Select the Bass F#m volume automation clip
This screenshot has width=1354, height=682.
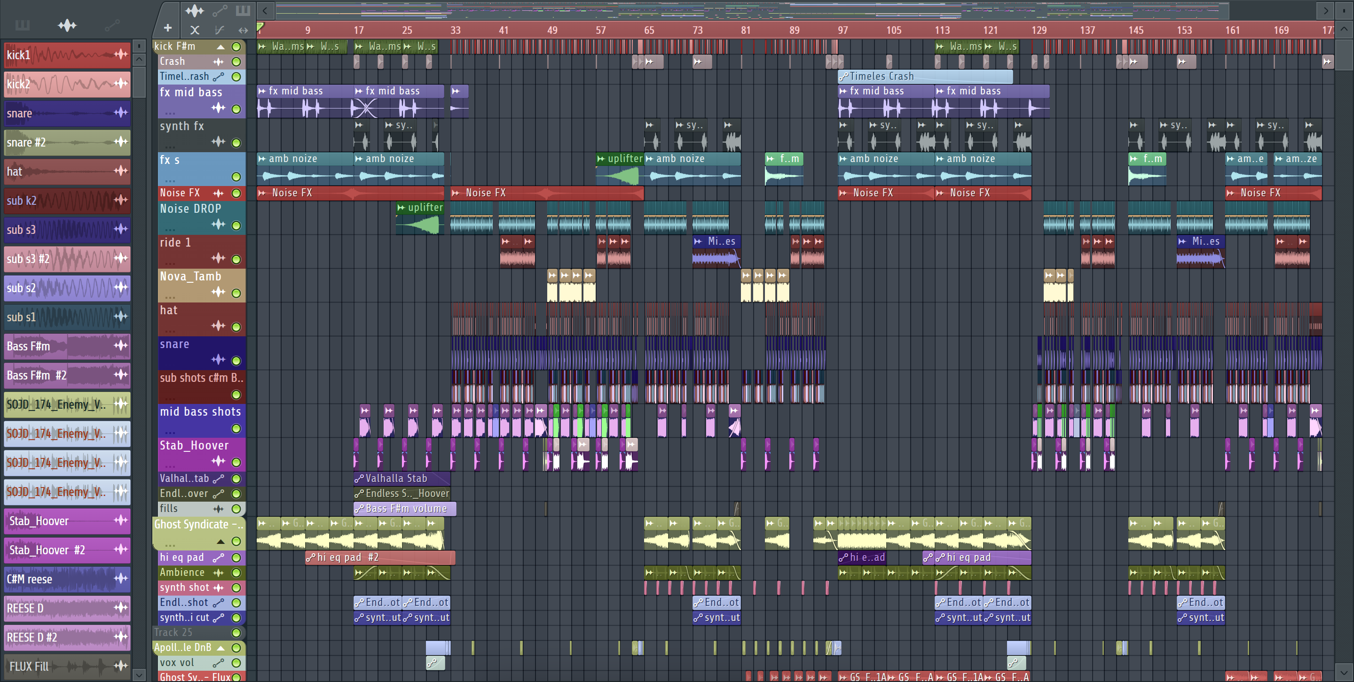coord(405,509)
